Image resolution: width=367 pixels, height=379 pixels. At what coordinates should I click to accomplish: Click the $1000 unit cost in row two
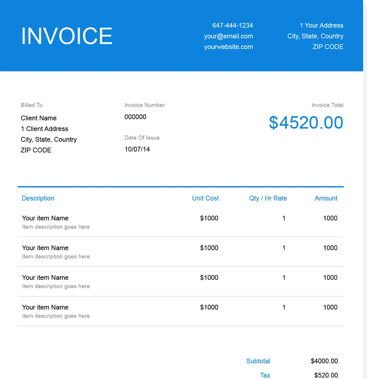click(x=209, y=248)
